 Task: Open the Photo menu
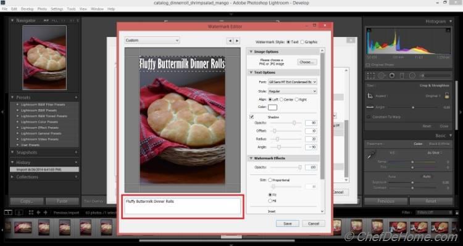(42, 9)
